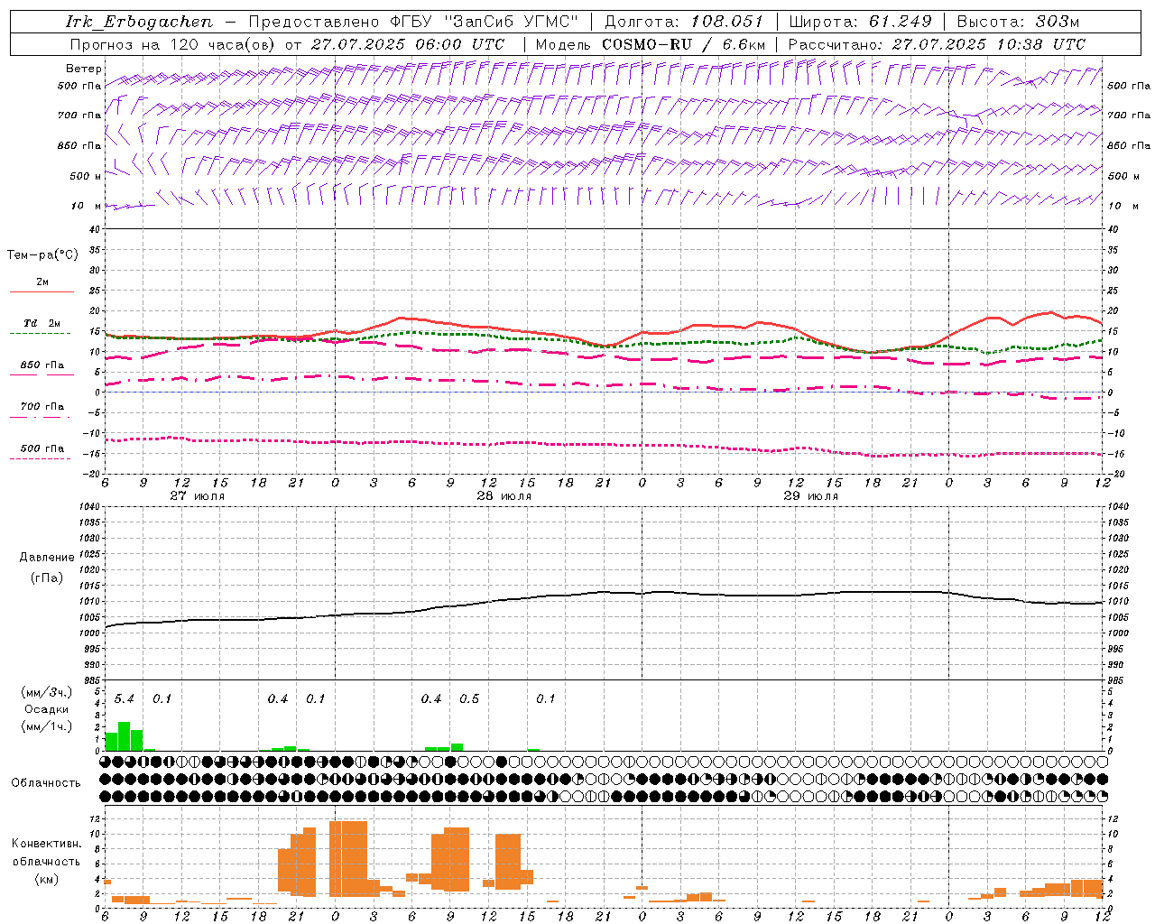This screenshot has height=924, width=1155.
Task: Click the '28 июля' date label
Action: 504,496
